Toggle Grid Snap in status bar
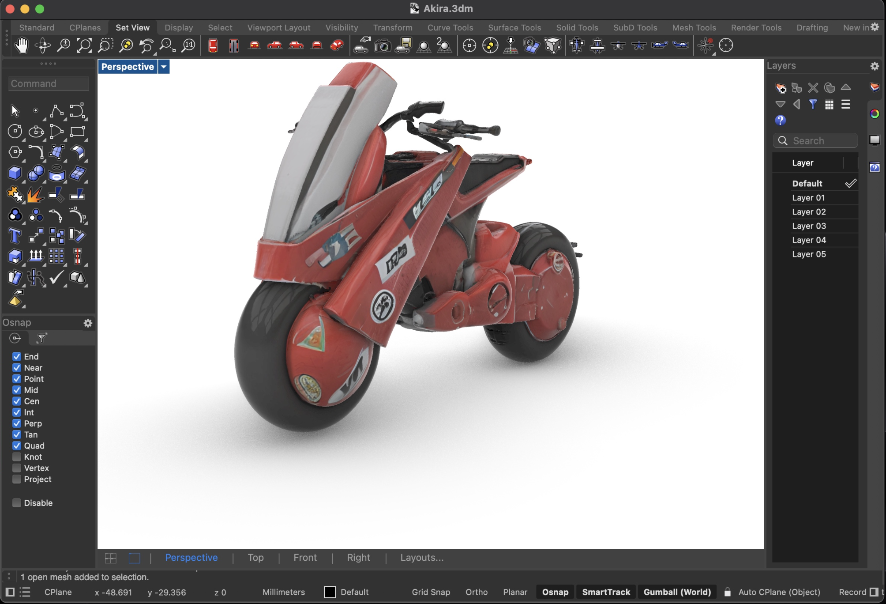This screenshot has height=604, width=886. (431, 592)
